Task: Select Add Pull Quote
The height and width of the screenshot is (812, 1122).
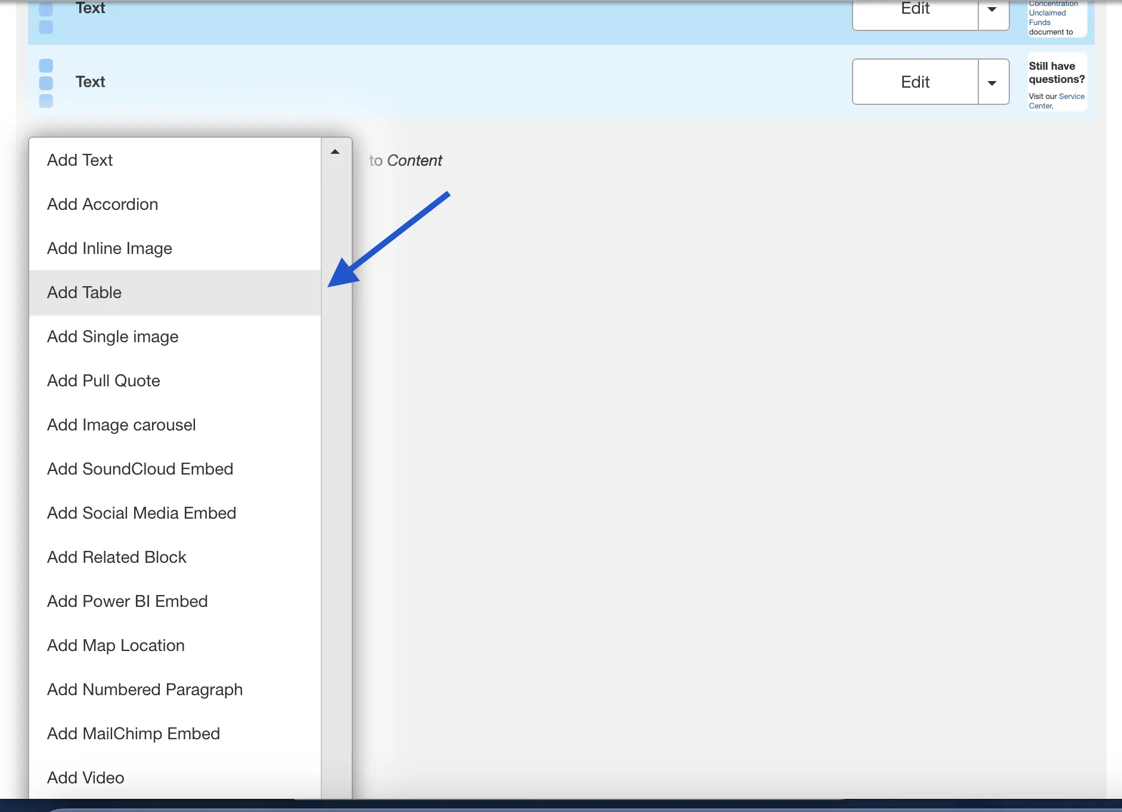Action: tap(175, 380)
